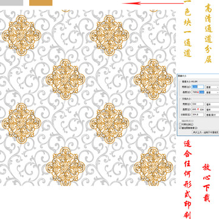The height and width of the screenshot is (219, 219).
Task: Open the pixel height unit dropdown
Action: point(212,92)
